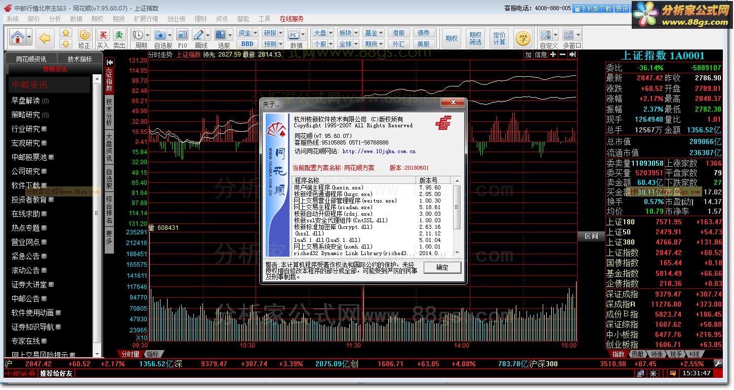Expand the 周期 dropdown arrow

click(x=147, y=35)
